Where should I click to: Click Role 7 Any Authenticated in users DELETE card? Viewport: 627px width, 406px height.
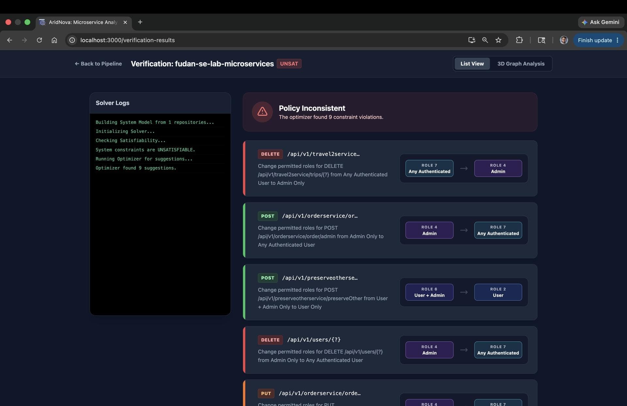point(498,350)
